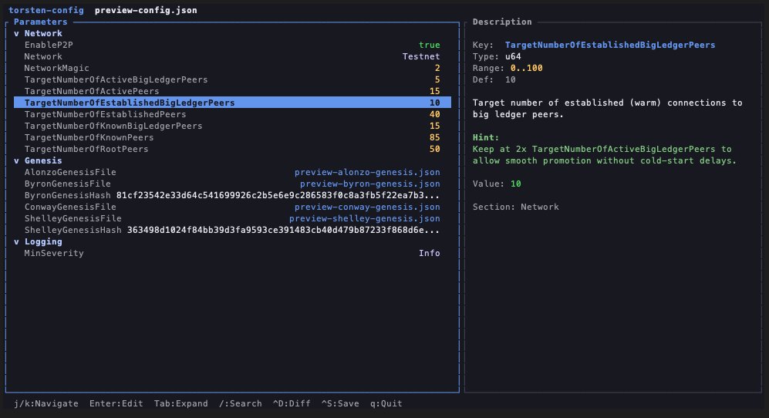This screenshot has height=418, width=769.
Task: Select TargetNumberOfRootPeers row
Action: point(232,149)
